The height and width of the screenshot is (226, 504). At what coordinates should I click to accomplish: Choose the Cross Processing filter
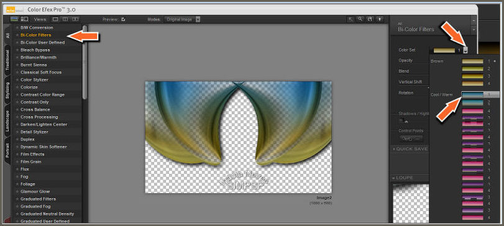[39, 117]
